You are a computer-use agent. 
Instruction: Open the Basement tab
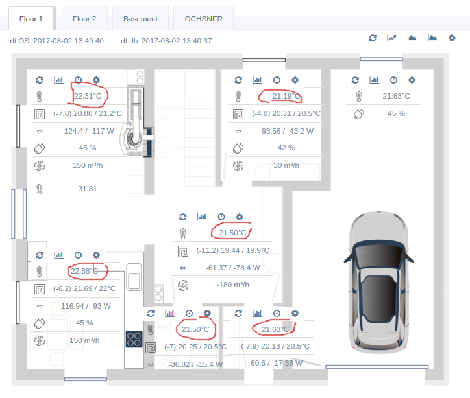point(140,19)
